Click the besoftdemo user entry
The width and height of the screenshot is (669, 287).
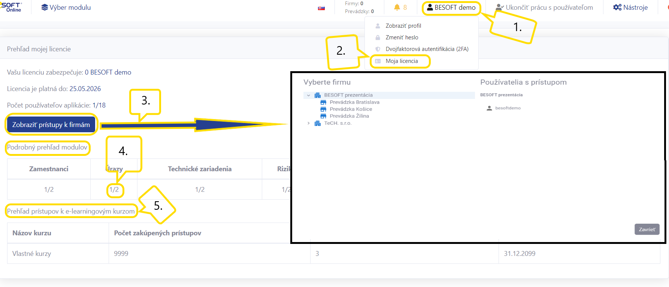pyautogui.click(x=508, y=108)
